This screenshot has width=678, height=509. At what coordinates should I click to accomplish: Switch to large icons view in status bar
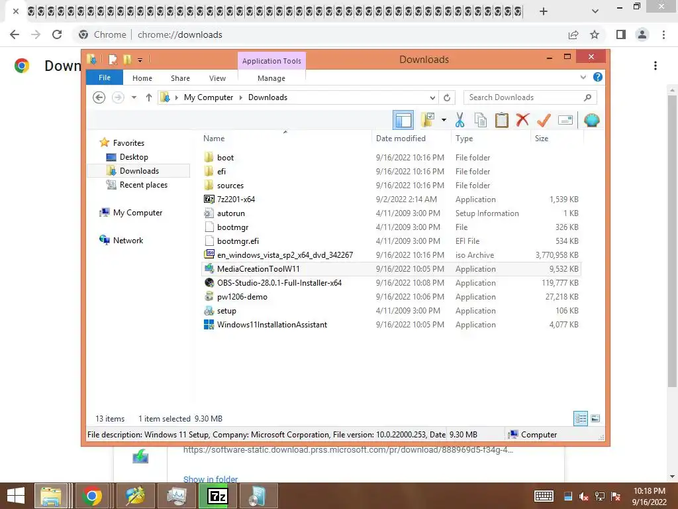(595, 418)
